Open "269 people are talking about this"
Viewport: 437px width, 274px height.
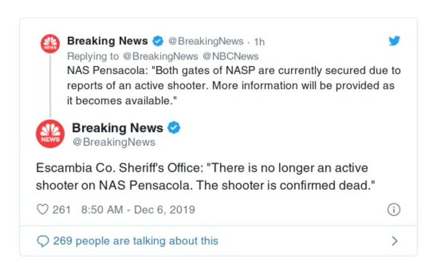tap(135, 241)
